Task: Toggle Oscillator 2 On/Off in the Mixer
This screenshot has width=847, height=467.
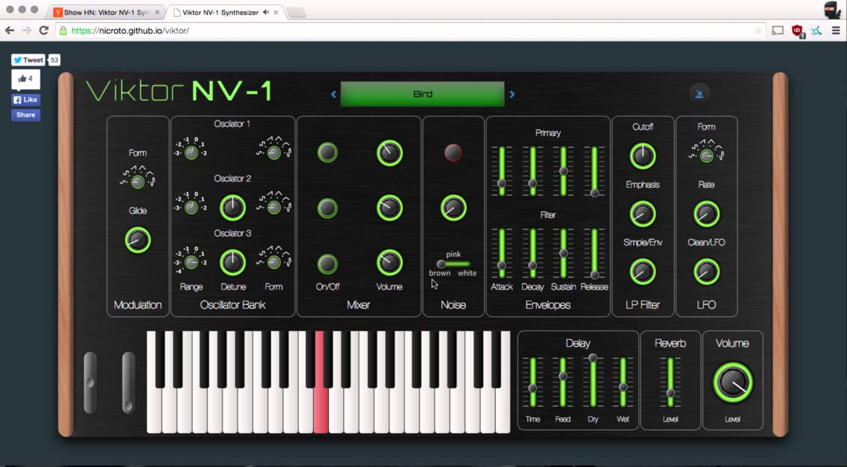Action: pos(327,209)
